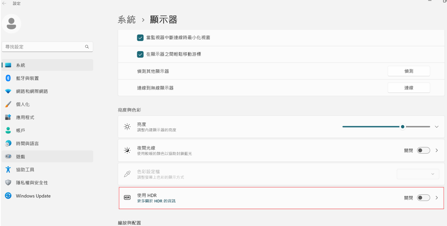Viewport: 447px width, 226px height.
Task: Click the Wi-Fi network icon in sidebar
Action: click(8, 91)
